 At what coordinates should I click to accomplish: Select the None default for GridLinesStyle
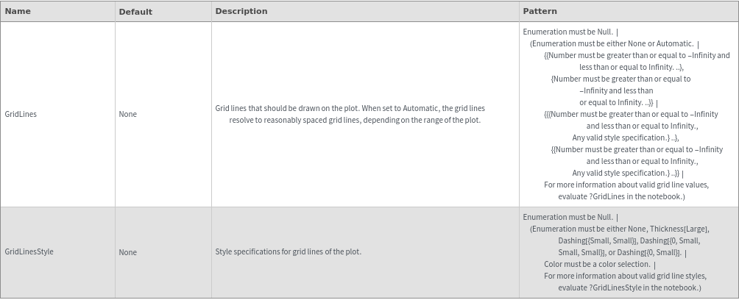tap(127, 252)
